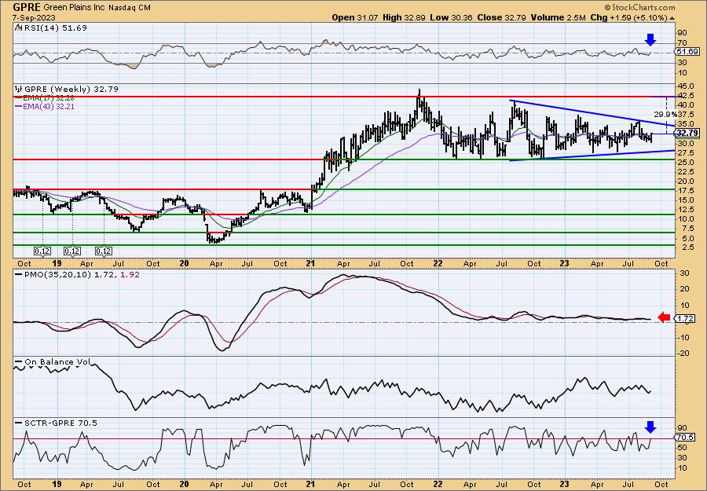707x491 pixels.
Task: Click the 40.0 price axis label
Action: [x=685, y=105]
